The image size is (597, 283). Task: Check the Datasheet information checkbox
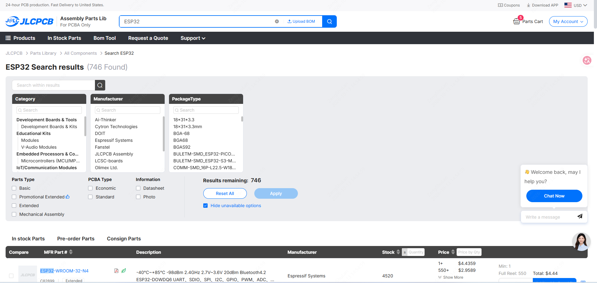click(138, 188)
